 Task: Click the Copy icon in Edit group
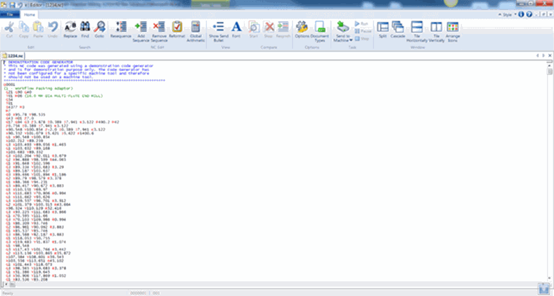23,27
